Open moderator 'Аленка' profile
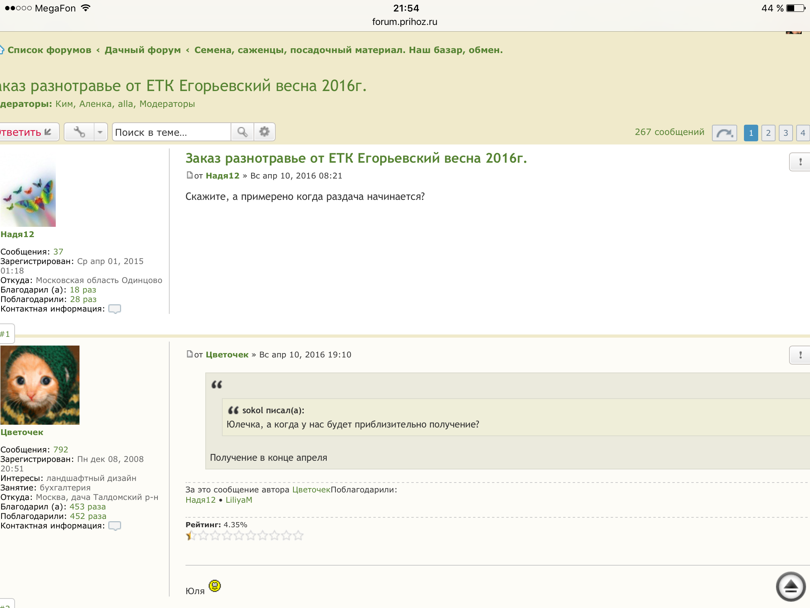Viewport: 810px width, 608px height. point(95,104)
